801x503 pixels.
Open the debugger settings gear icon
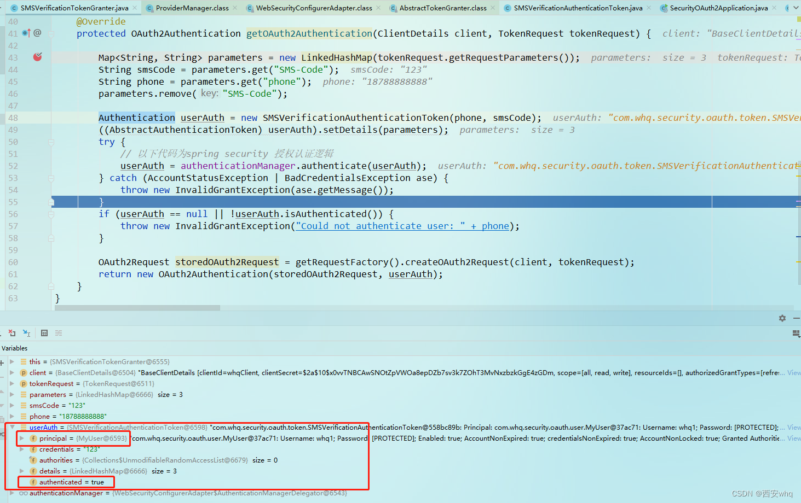782,318
